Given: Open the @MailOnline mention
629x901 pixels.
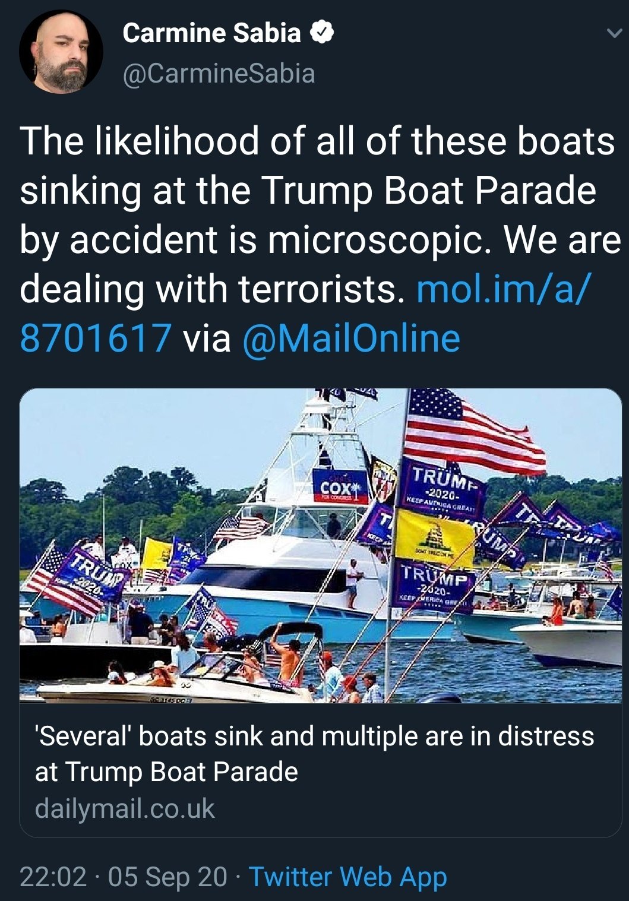Looking at the screenshot, I should tap(351, 338).
